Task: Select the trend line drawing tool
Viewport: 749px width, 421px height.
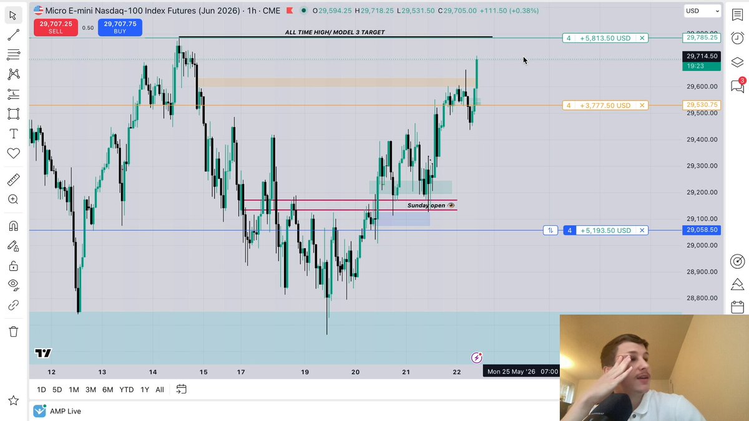Action: [x=13, y=35]
